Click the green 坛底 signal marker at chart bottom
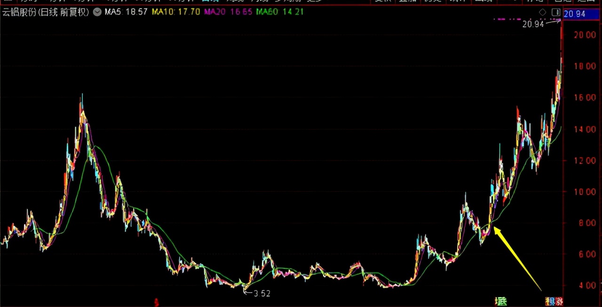Viewport: 602px width, 307px height. pos(501,300)
